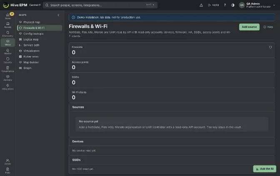Image resolution: width=280 pixels, height=176 pixels.
Task: Open Physical map
Action: 40,22
